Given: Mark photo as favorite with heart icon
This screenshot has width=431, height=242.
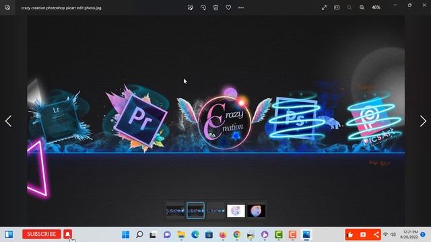Looking at the screenshot, I should click(x=228, y=7).
